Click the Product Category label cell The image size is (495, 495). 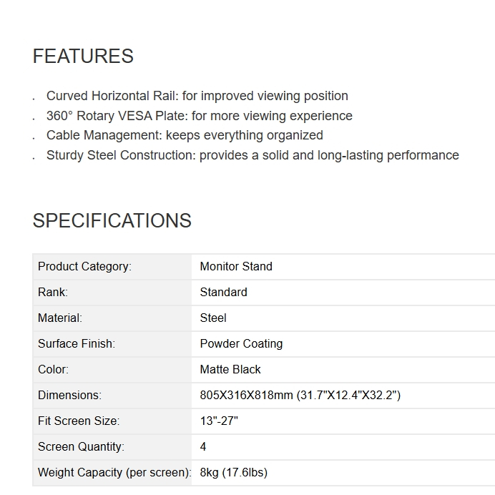(112, 267)
